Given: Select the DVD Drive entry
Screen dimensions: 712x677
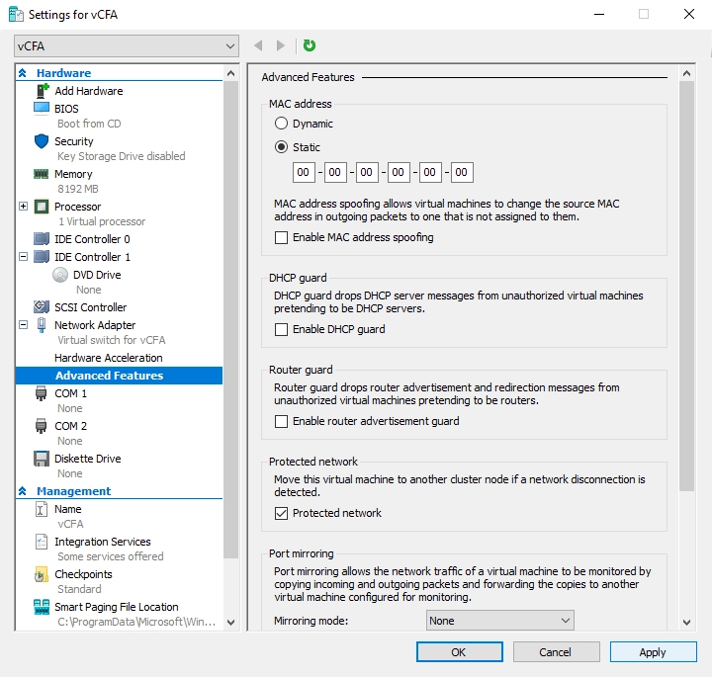Looking at the screenshot, I should coord(97,275).
